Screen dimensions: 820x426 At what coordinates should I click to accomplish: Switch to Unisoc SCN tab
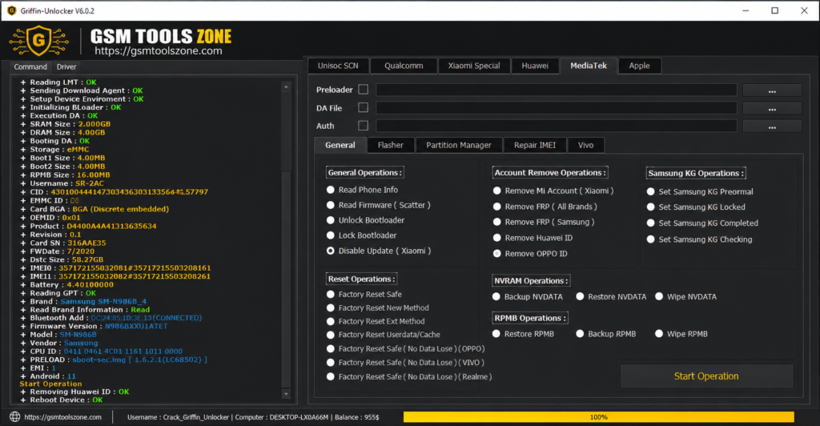(x=338, y=66)
